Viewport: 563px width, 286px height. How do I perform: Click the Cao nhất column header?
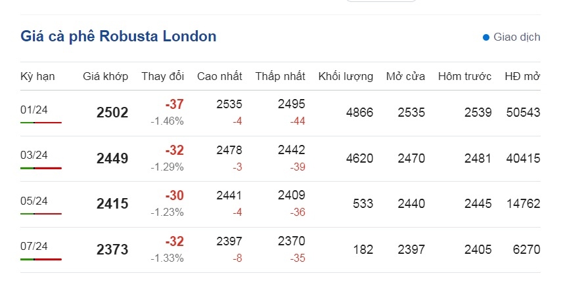(x=219, y=76)
